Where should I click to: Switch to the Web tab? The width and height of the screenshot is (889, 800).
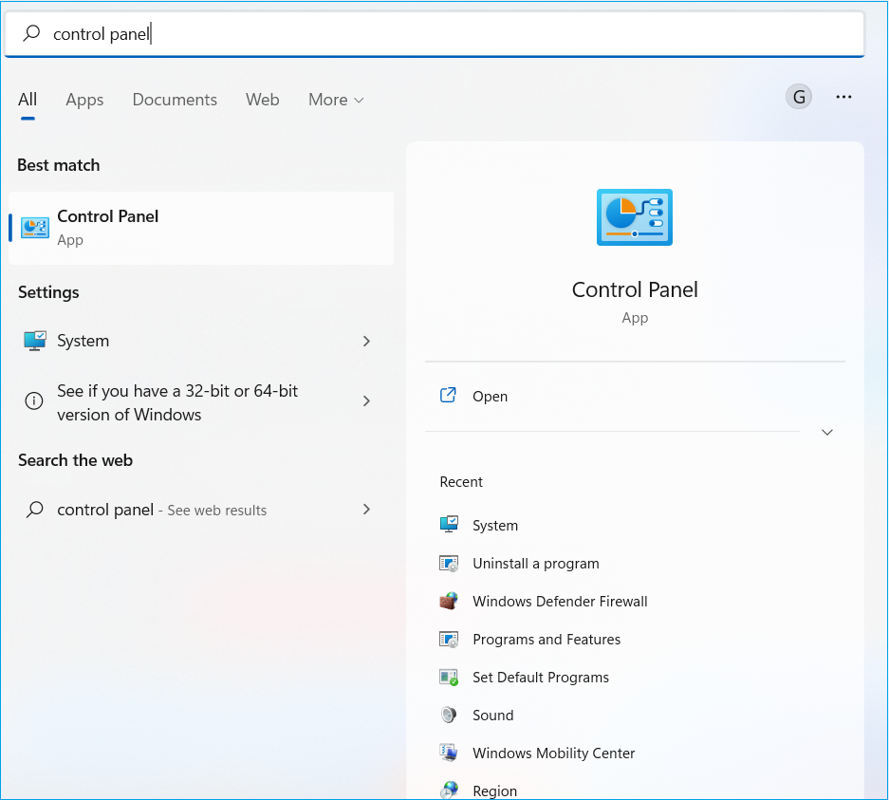pyautogui.click(x=263, y=100)
